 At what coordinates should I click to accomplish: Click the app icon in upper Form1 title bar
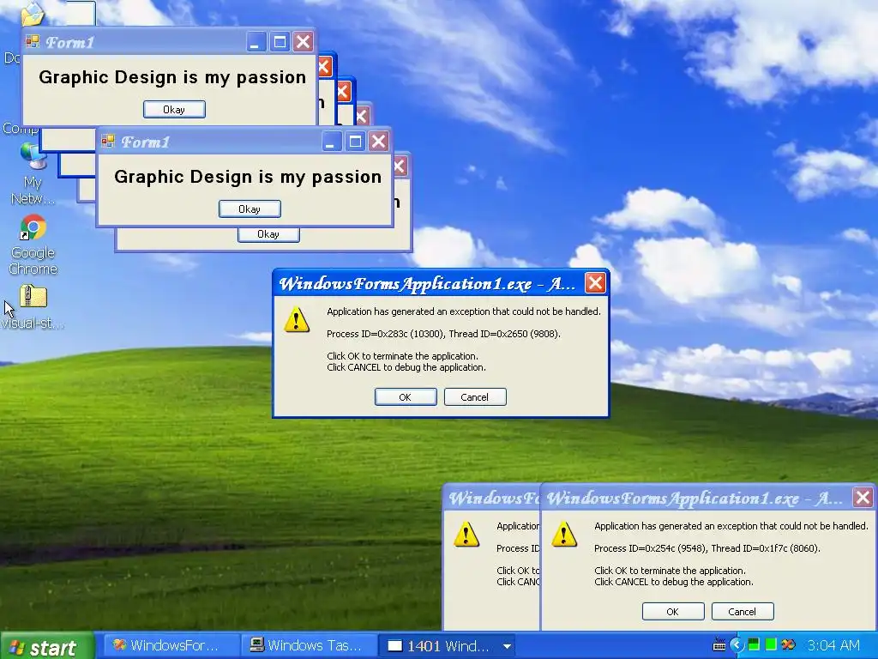(x=33, y=41)
